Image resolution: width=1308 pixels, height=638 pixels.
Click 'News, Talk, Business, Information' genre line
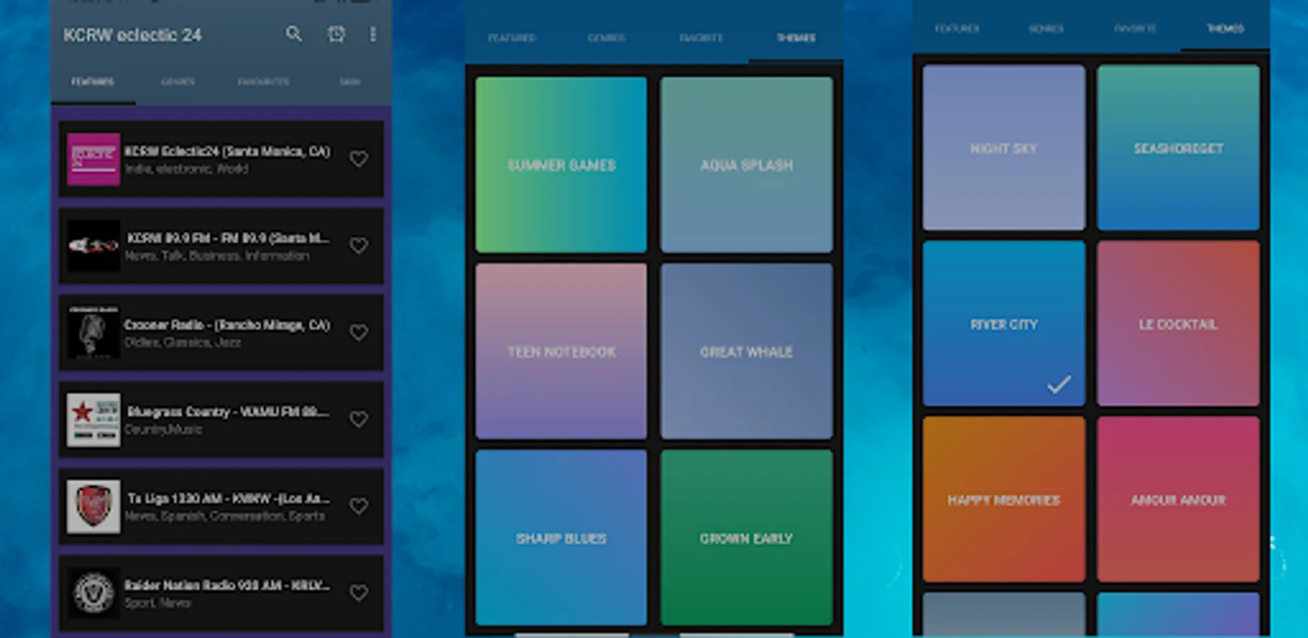coord(217,256)
